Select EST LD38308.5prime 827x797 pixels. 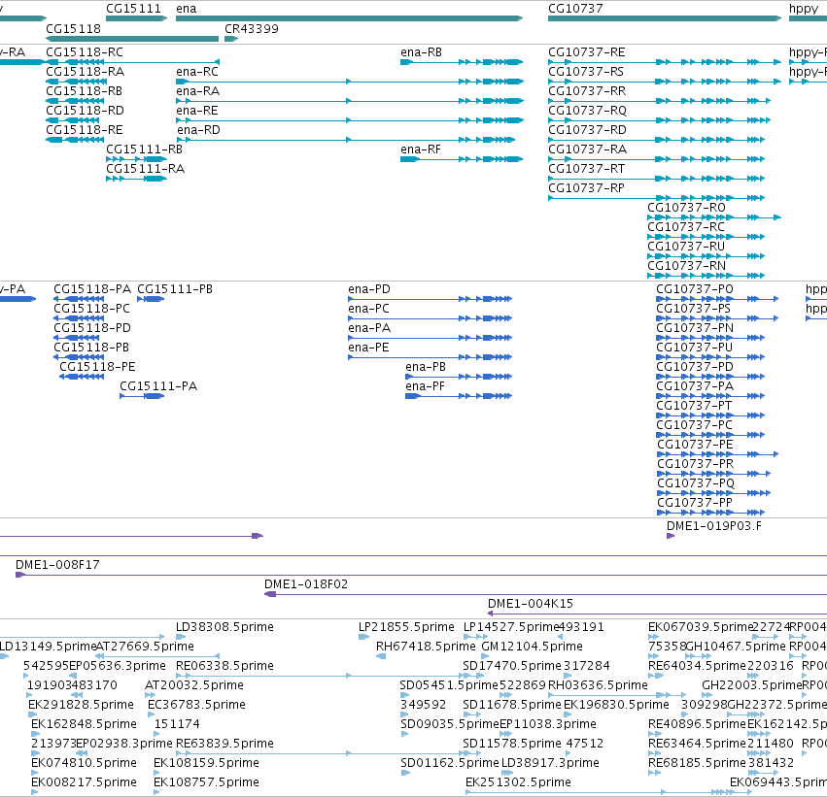point(224,627)
